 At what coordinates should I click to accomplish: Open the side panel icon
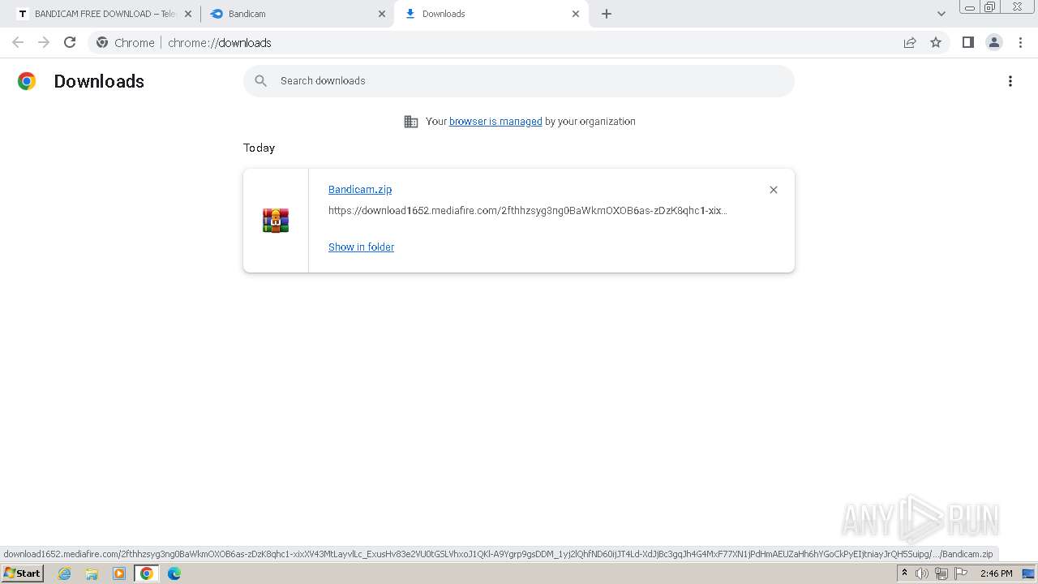[967, 42]
